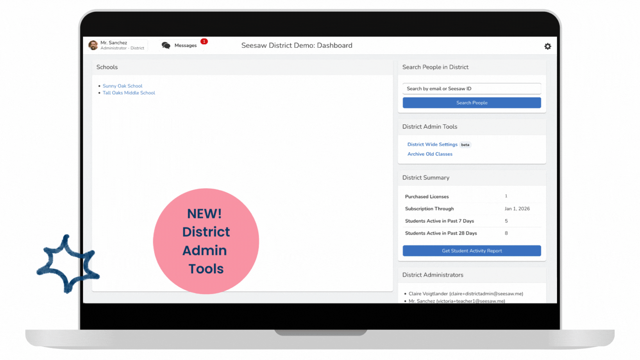
Task: Open District Wide Settings
Action: (432, 144)
